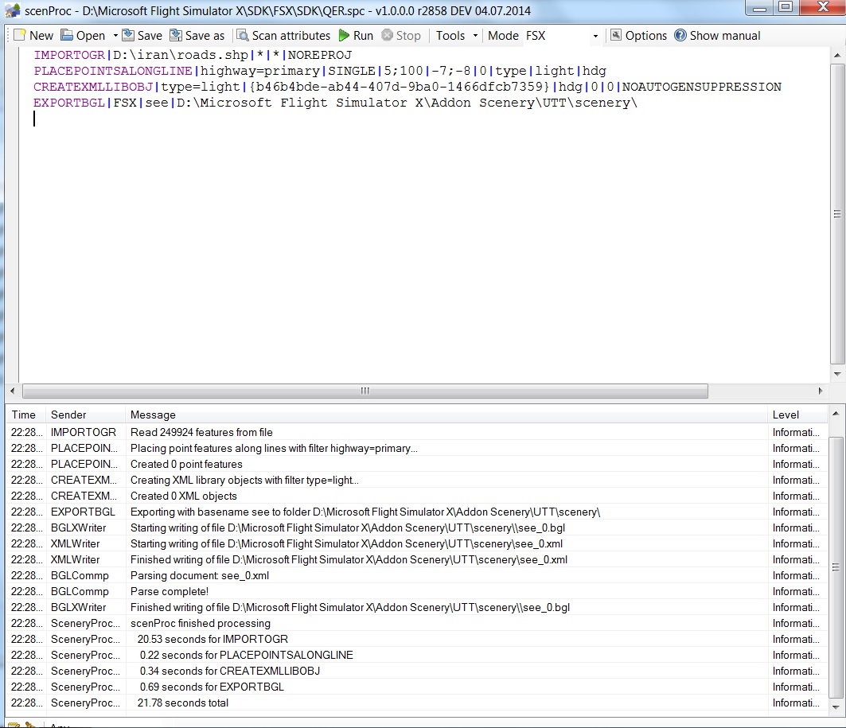Image resolution: width=846 pixels, height=728 pixels.
Task: Click the editor horizontal scrollbar thumb
Action: (x=365, y=391)
